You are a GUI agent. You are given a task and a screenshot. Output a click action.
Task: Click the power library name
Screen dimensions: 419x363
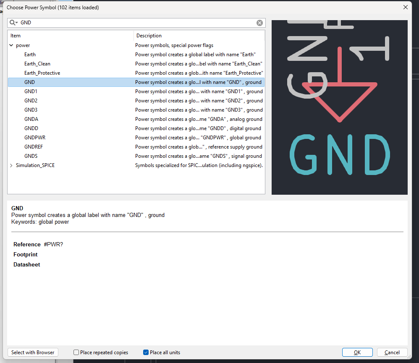pos(23,45)
